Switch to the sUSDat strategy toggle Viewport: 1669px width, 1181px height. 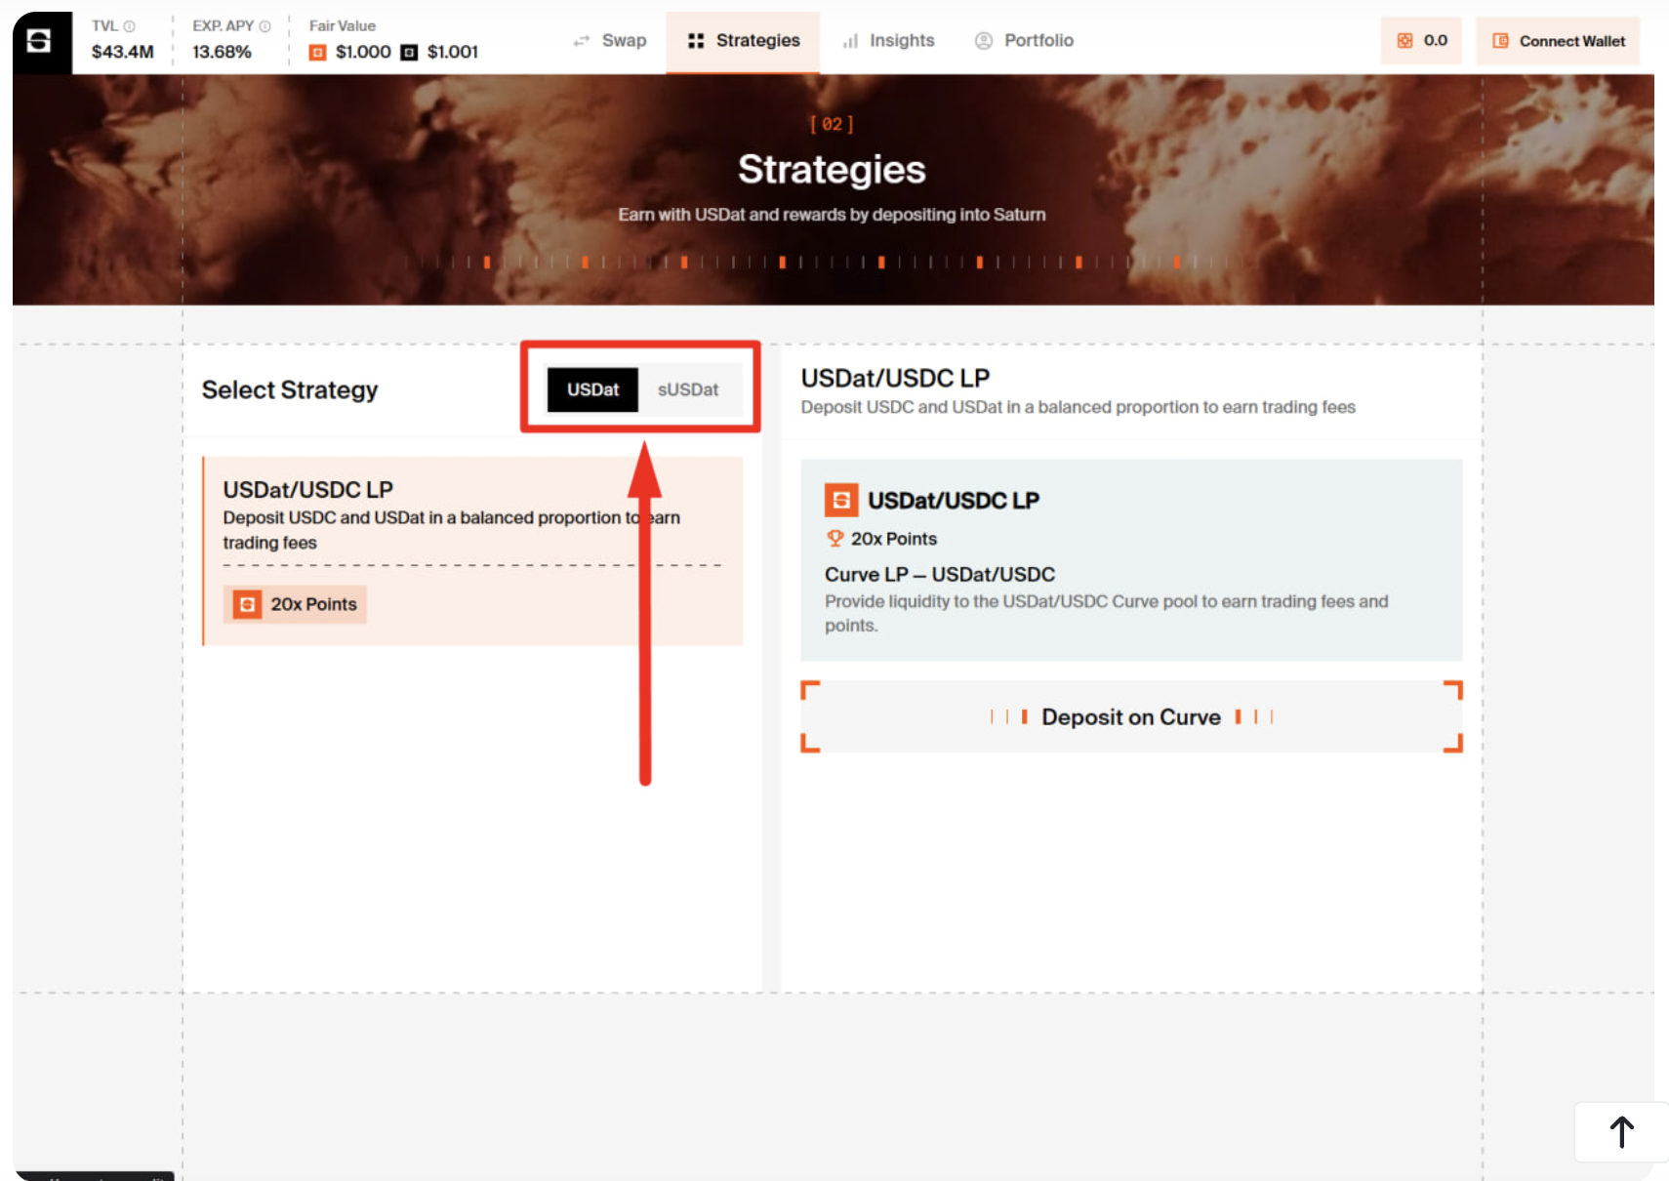pyautogui.click(x=688, y=389)
